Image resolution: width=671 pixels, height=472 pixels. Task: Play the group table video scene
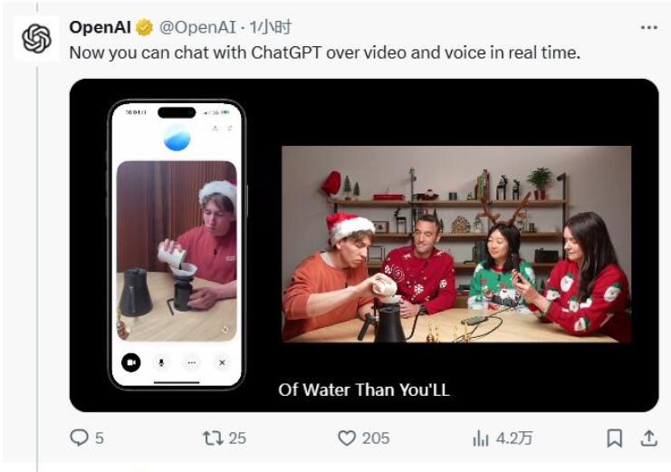(x=455, y=244)
